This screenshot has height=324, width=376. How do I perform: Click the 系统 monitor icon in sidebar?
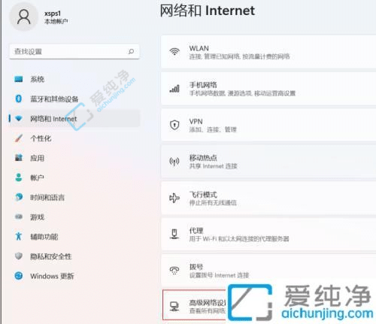(x=19, y=79)
